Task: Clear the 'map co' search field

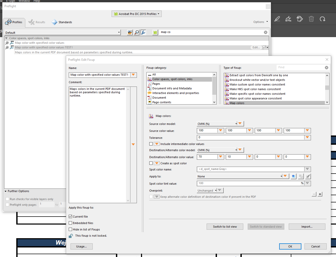Action: tap(265, 32)
